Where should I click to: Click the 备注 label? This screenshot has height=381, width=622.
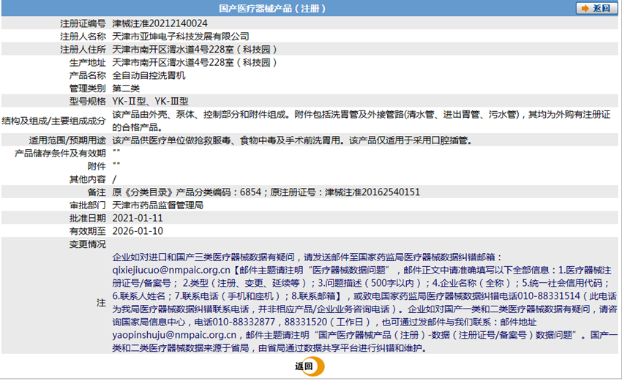coord(97,192)
